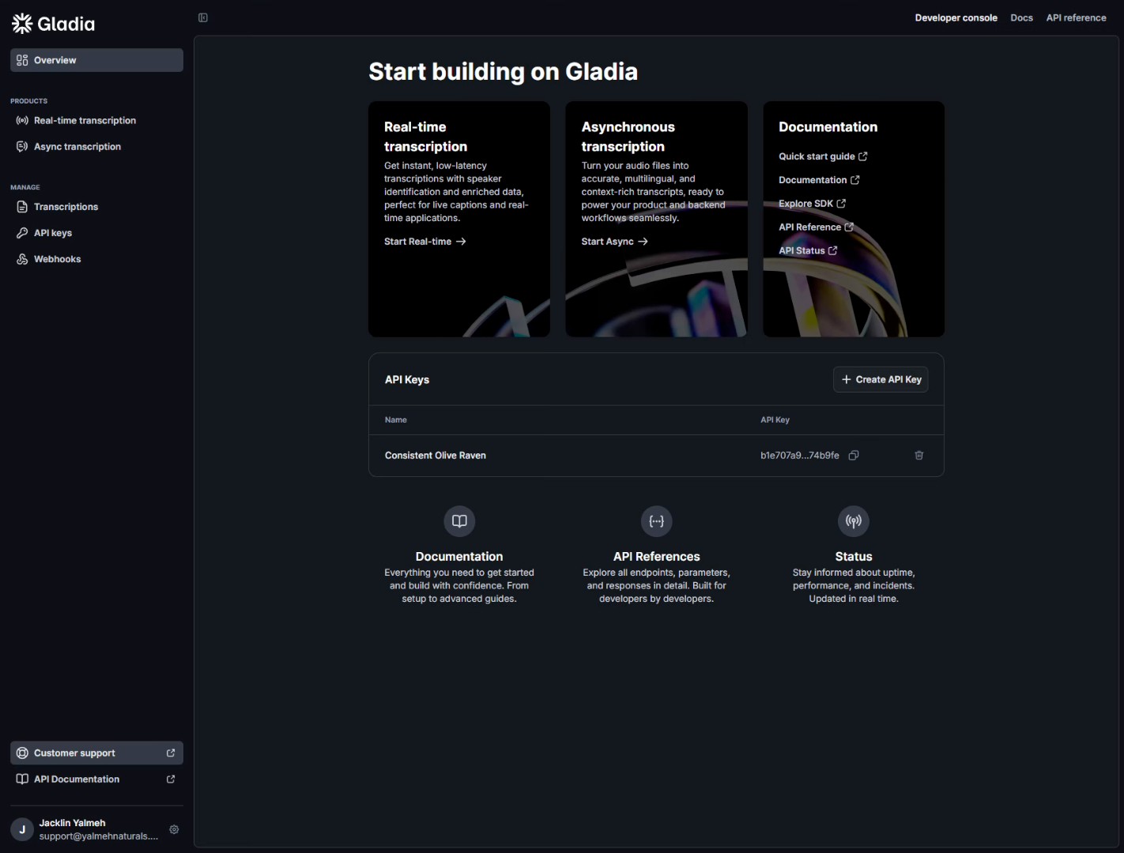
Task: Click the API Keys section title
Action: [x=407, y=380]
